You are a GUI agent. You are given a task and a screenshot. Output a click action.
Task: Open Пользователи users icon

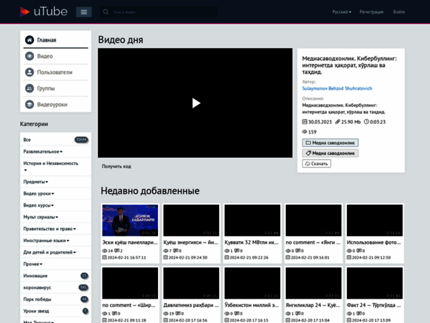[30, 72]
